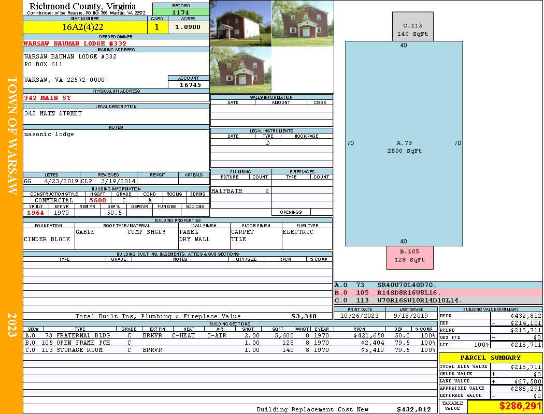Click RPCN summary value $432,812 at top
This screenshot has height=414, width=544.
pyautogui.click(x=526, y=316)
